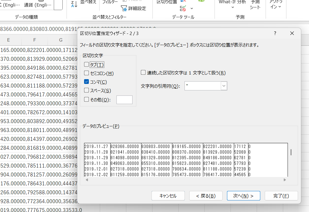The height and width of the screenshot is (212, 309).
Task: Open the data validation dropdown chevron
Action: 192,9
